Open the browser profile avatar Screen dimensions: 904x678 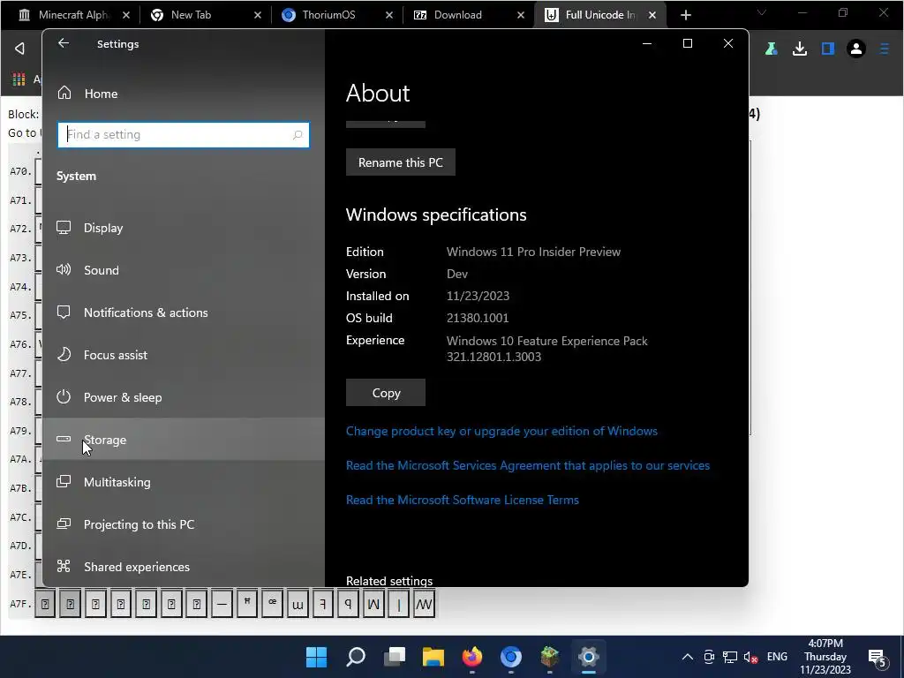tap(856, 49)
